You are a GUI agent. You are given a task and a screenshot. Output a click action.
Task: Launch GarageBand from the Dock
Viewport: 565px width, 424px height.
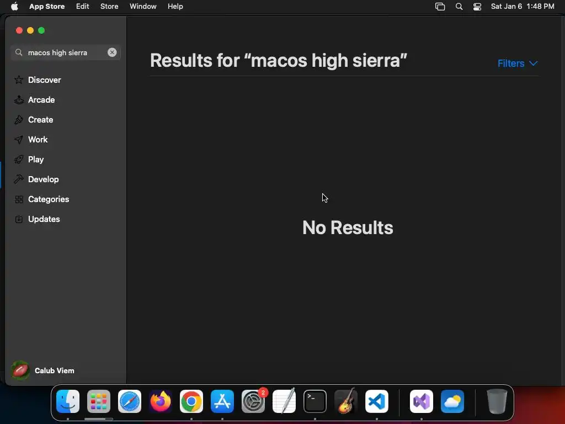click(346, 401)
